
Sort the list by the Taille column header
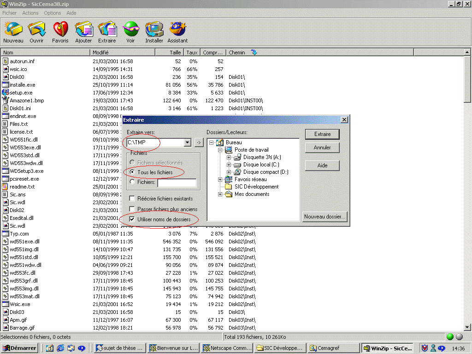click(169, 53)
